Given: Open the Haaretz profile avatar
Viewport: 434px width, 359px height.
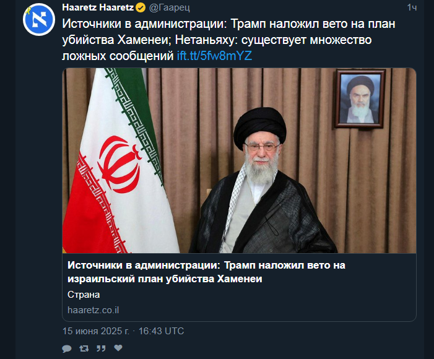Looking at the screenshot, I should (x=39, y=19).
